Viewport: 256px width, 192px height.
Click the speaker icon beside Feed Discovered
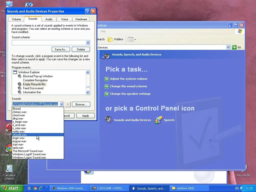click(x=19, y=88)
